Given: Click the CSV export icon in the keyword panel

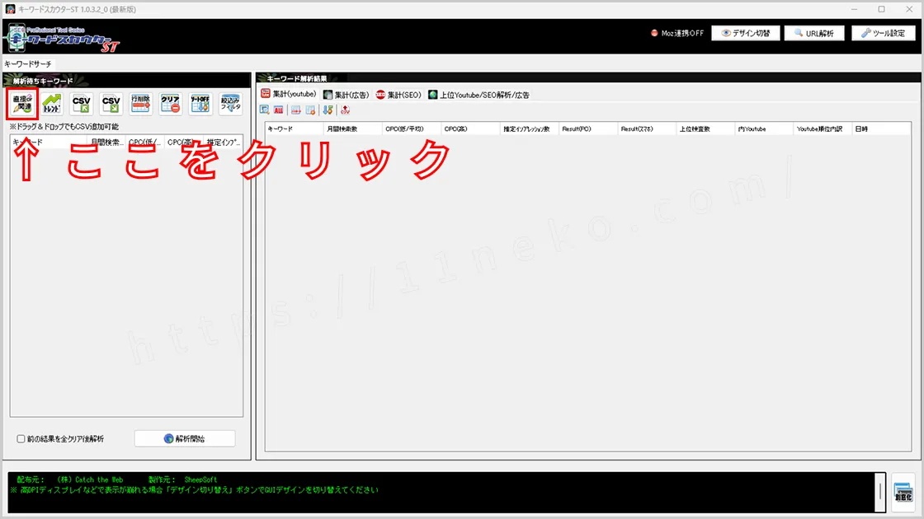Looking at the screenshot, I should (111, 103).
